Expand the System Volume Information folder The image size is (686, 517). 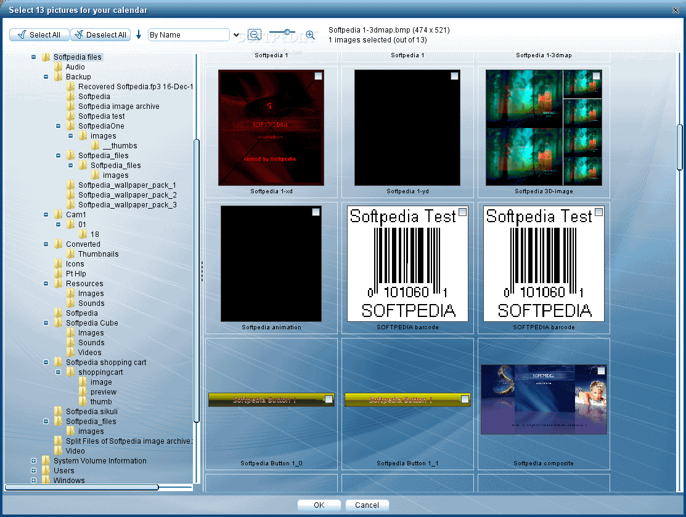(34, 460)
